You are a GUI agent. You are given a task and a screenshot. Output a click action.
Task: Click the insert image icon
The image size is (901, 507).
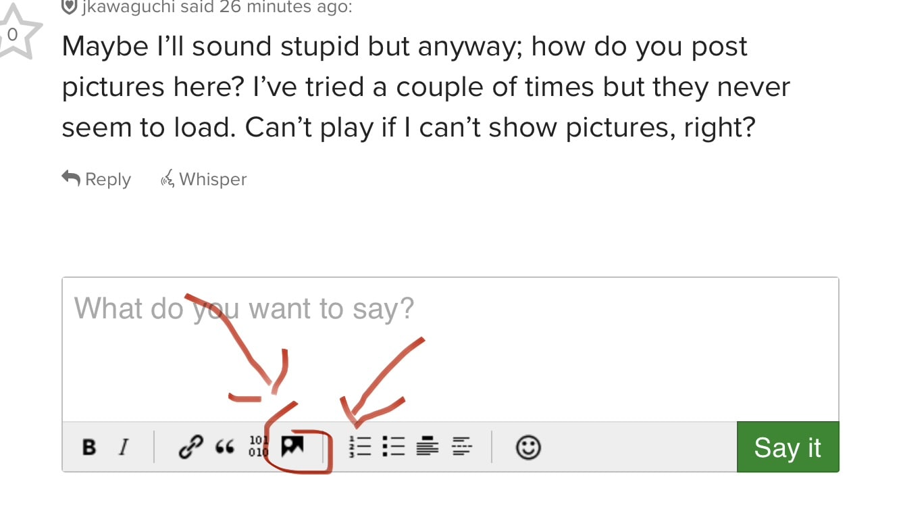point(292,445)
